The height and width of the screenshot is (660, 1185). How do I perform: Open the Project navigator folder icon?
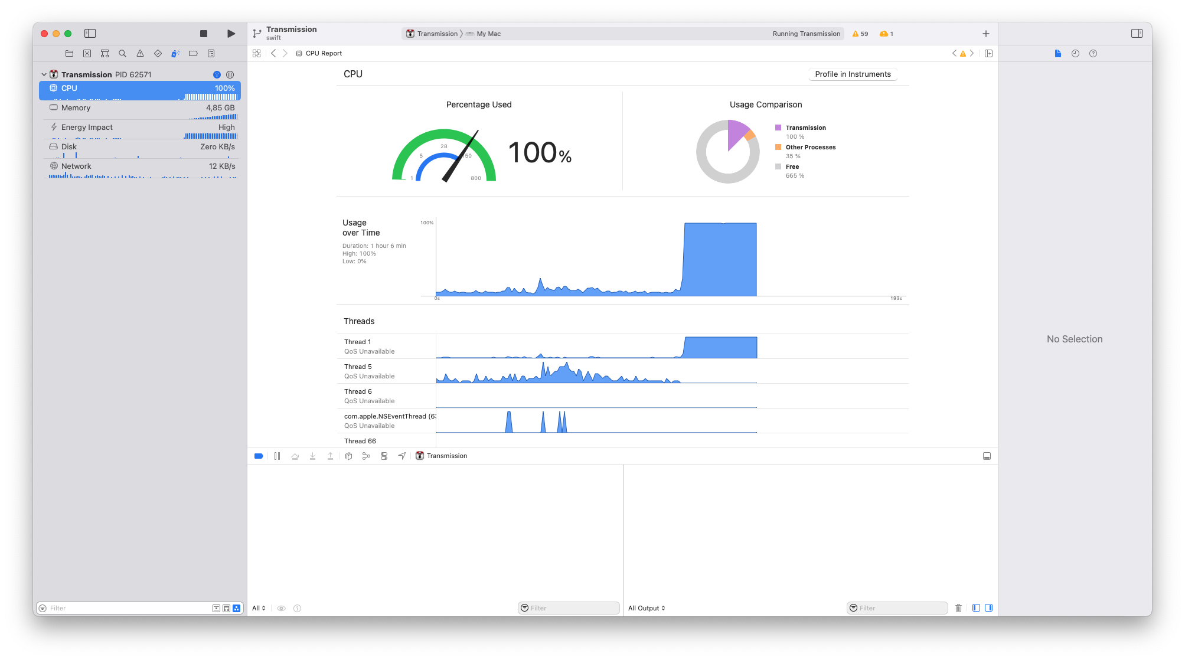(69, 53)
